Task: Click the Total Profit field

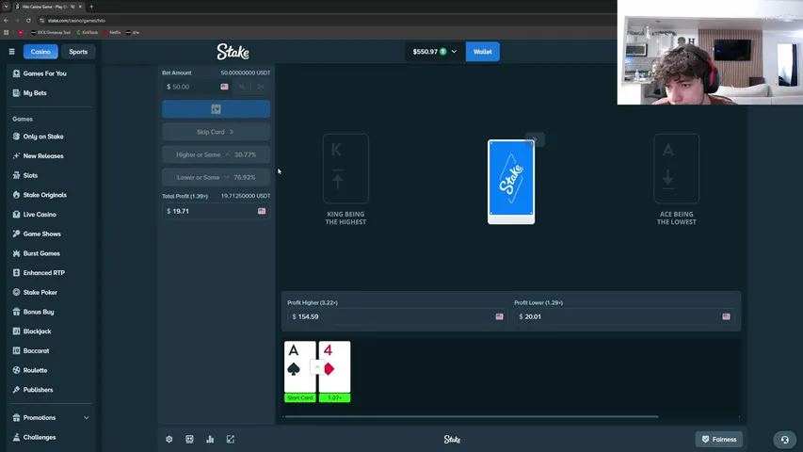Action: coord(217,211)
